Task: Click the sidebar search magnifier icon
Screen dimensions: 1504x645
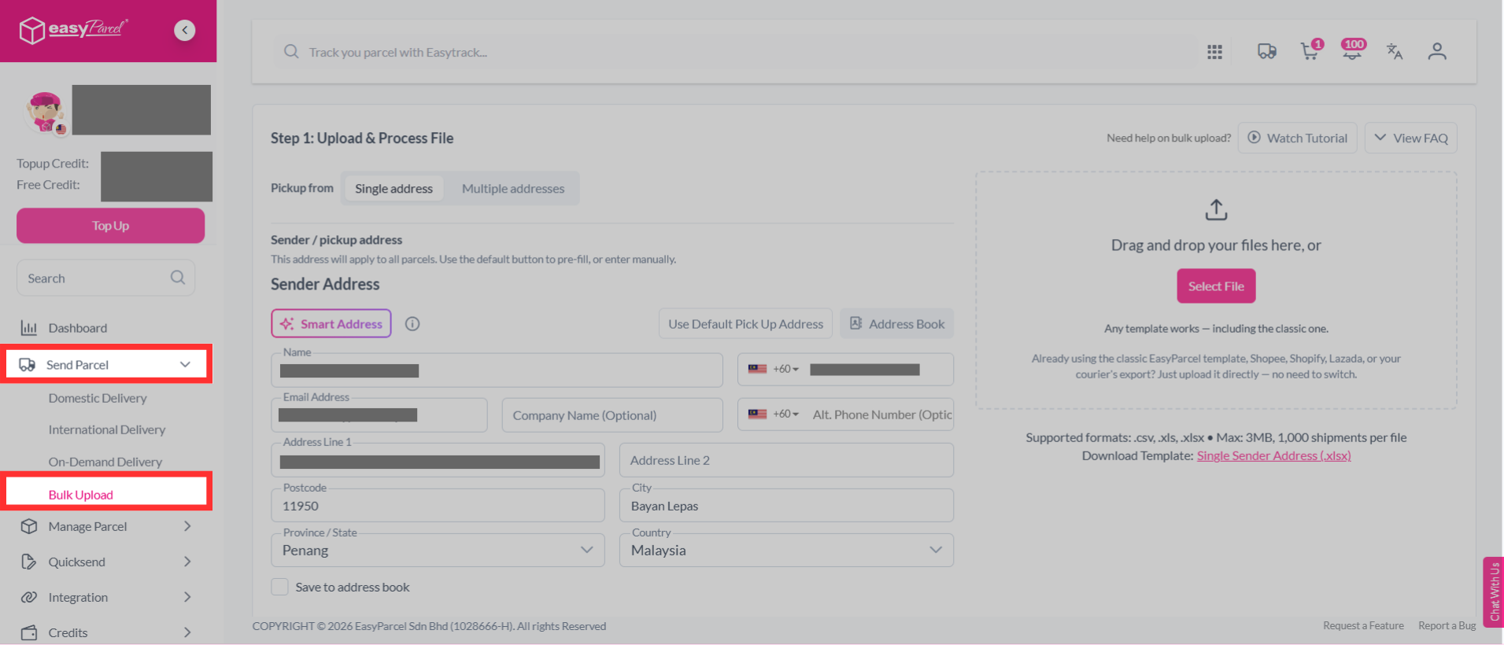Action: pos(178,278)
